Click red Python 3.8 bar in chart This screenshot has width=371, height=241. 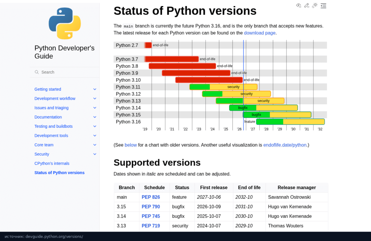(182, 66)
